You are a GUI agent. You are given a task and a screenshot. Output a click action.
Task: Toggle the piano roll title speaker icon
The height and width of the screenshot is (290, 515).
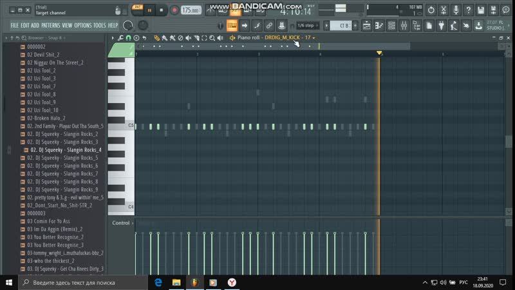coord(232,38)
